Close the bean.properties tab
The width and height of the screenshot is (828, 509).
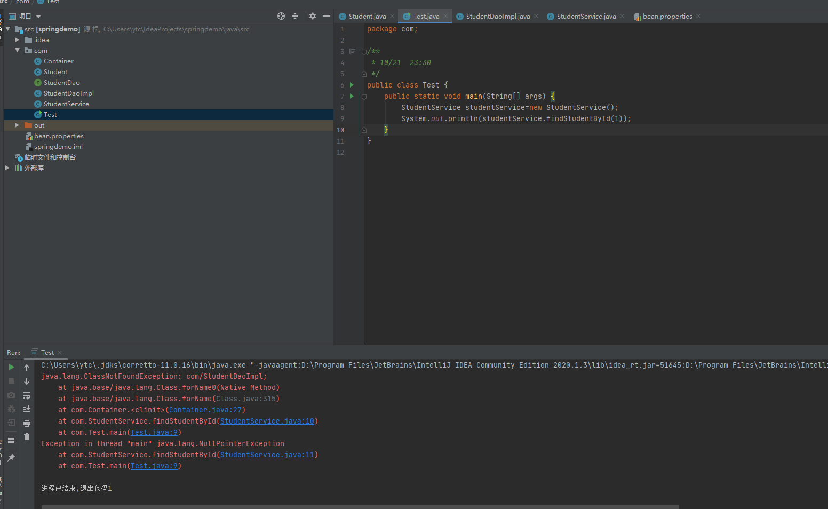coord(698,16)
